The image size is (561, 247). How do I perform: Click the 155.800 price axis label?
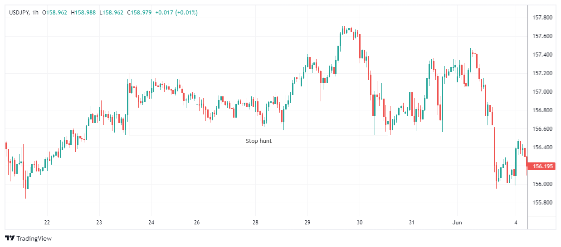pos(541,203)
